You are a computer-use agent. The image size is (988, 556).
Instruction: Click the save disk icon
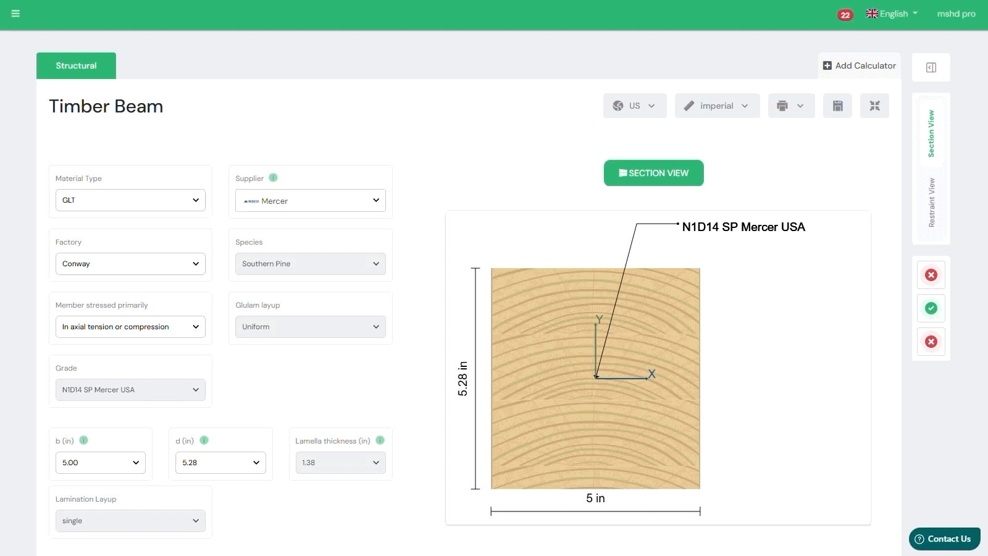[837, 106]
